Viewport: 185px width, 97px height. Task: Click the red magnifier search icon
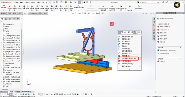[112, 24]
